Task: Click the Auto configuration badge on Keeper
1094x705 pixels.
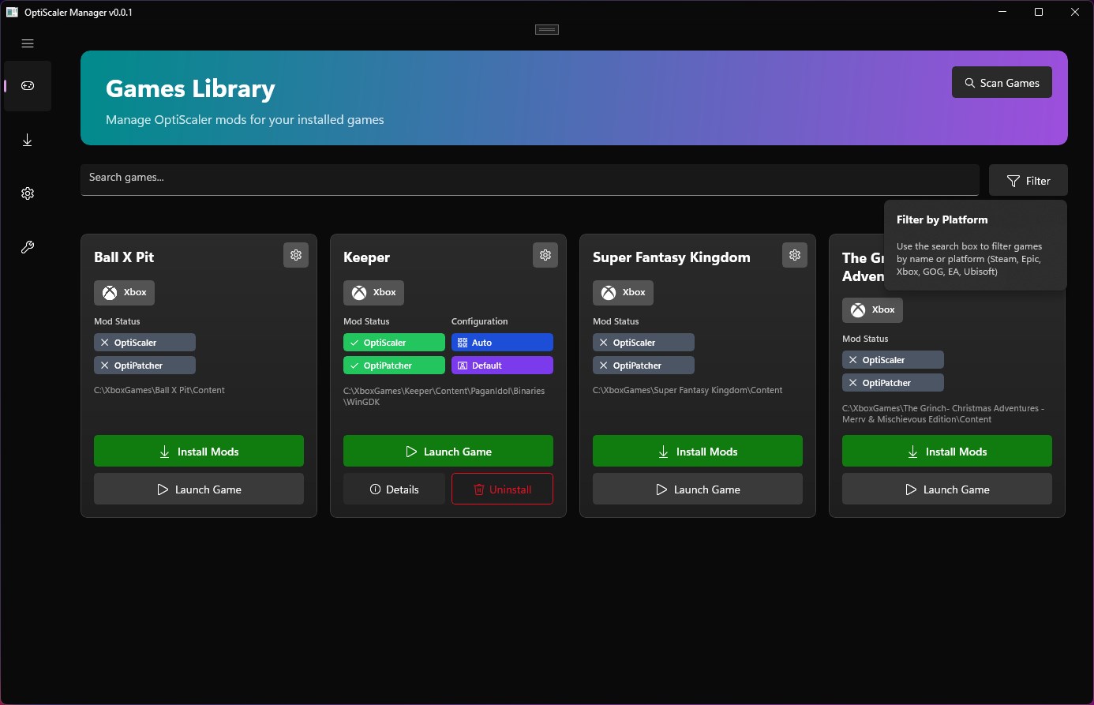Action: 502,343
